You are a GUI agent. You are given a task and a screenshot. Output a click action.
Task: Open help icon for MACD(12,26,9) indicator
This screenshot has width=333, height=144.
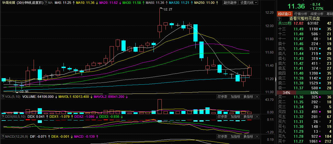tap(3, 136)
